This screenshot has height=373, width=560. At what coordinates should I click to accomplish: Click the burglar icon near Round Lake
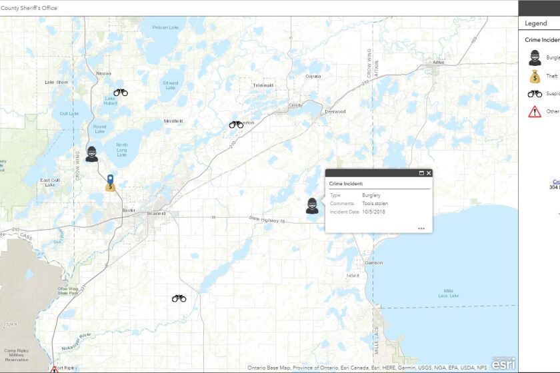click(92, 154)
